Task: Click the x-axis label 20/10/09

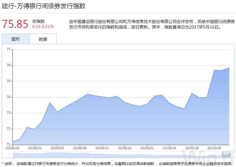Action: pos(214,148)
